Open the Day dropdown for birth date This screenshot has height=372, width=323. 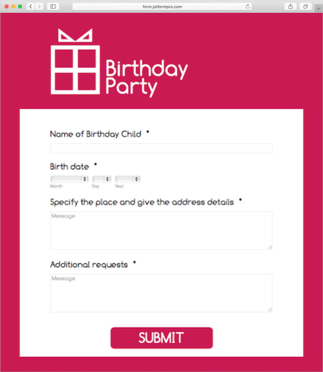tap(102, 179)
